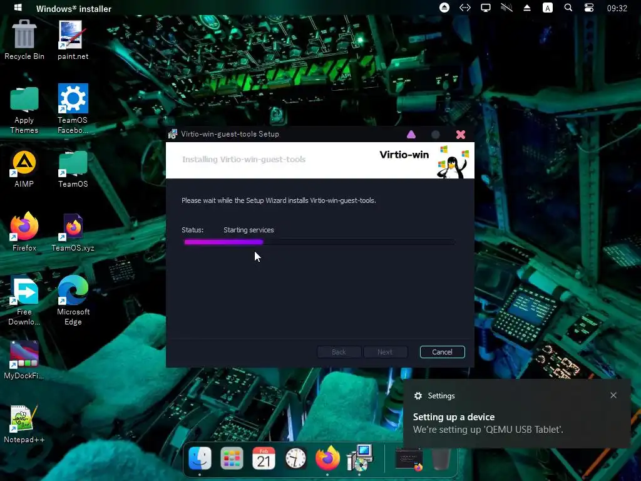The image size is (641, 481).
Task: Open Launchpad in the dock
Action: tap(232, 458)
